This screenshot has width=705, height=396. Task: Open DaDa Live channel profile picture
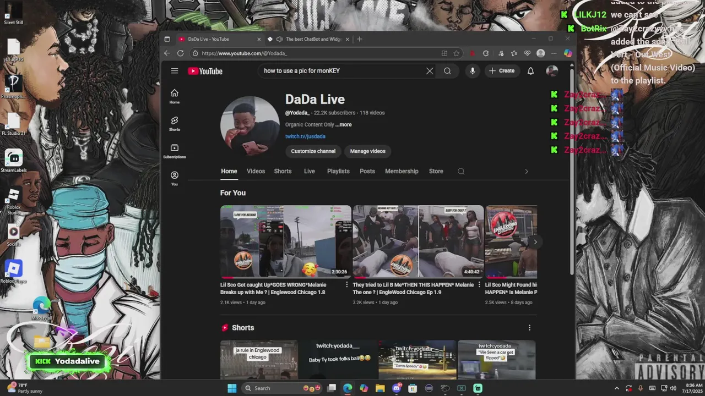250,125
